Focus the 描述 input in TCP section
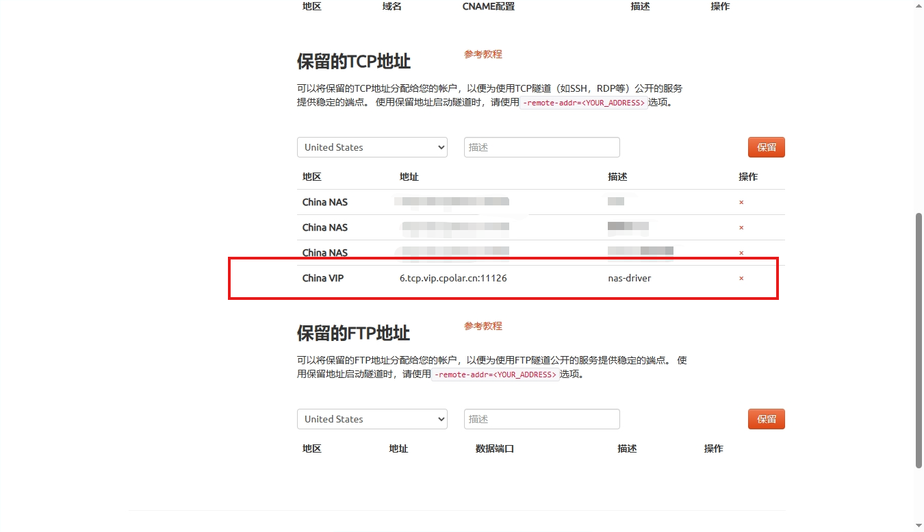924x532 pixels. 541,147
